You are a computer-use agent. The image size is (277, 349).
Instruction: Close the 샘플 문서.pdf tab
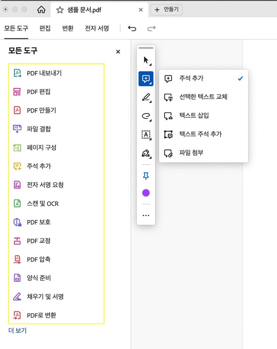[x=141, y=10]
